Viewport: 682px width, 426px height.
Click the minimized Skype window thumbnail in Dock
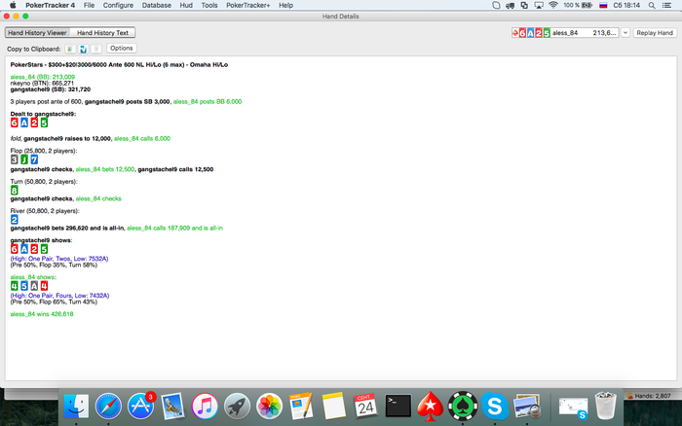click(573, 408)
